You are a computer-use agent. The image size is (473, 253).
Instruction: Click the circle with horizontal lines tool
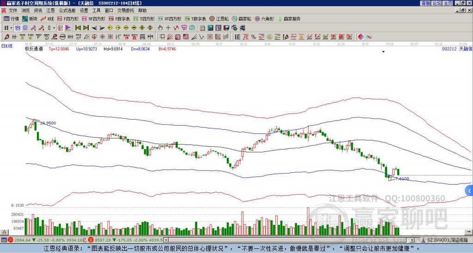pyautogui.click(x=62, y=37)
